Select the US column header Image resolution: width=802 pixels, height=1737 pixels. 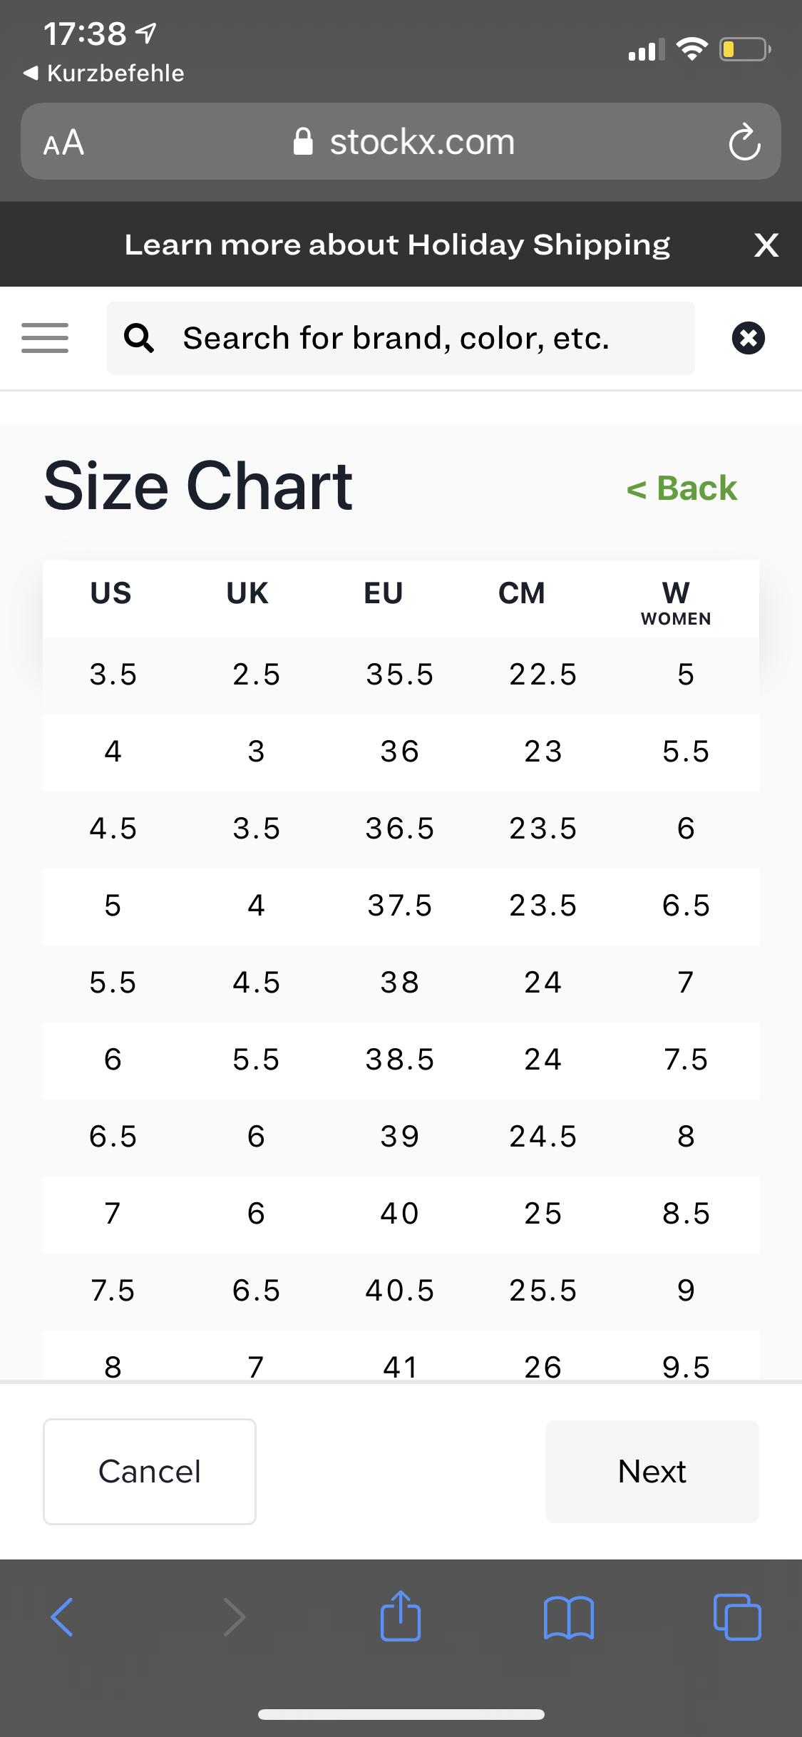[110, 593]
